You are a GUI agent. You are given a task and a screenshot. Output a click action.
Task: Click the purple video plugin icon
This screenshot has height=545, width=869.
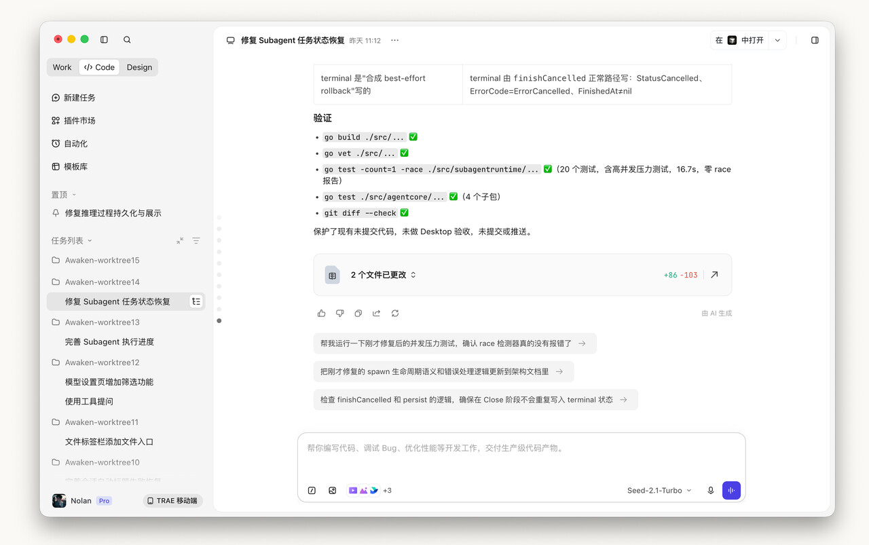353,490
